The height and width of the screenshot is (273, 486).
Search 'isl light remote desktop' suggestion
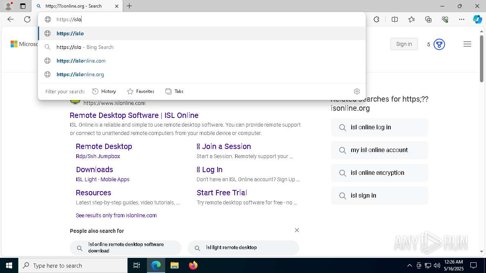[x=243, y=248]
